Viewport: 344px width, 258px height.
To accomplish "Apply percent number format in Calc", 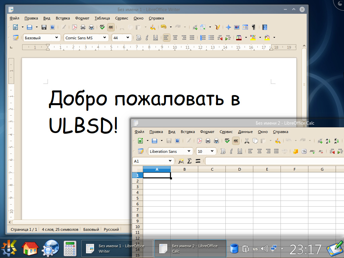I will tap(304, 152).
